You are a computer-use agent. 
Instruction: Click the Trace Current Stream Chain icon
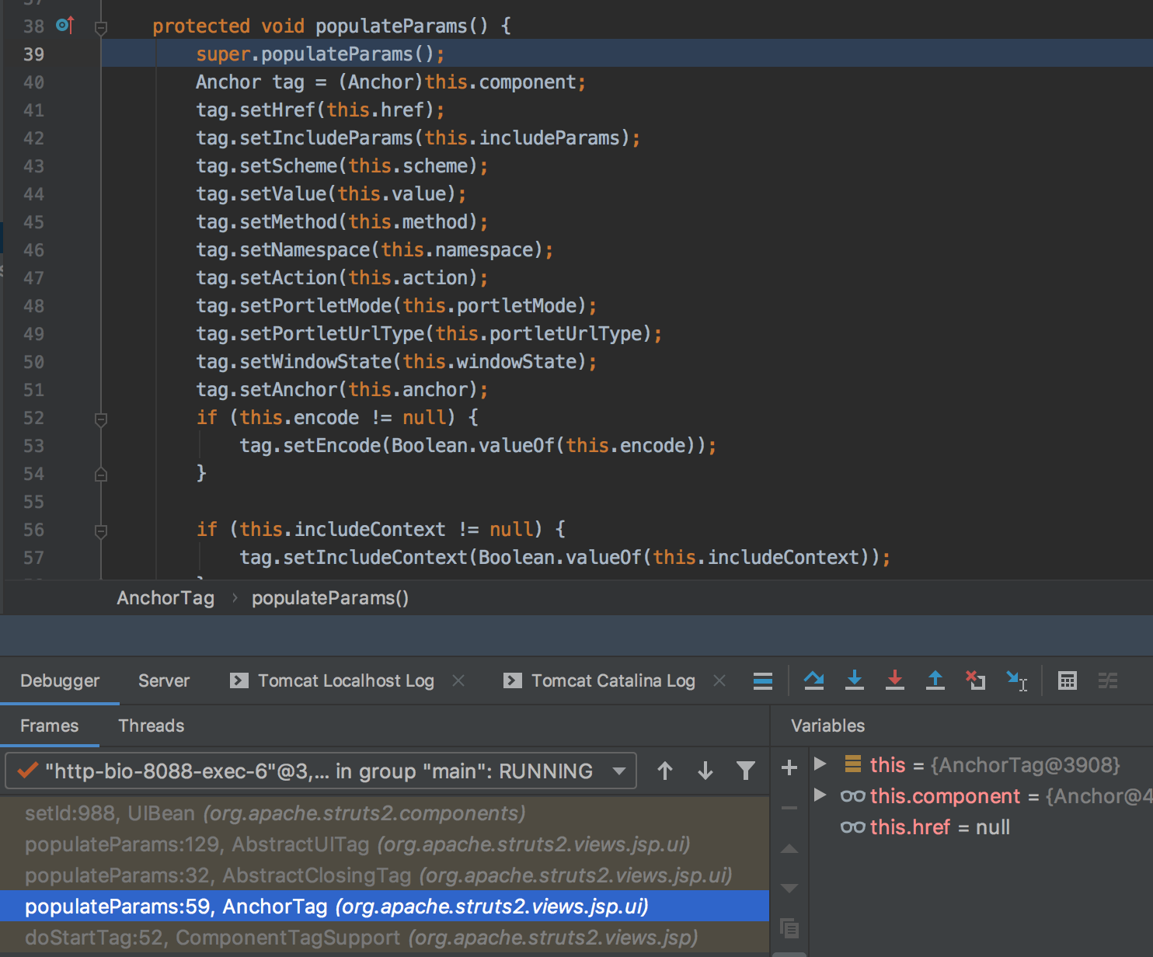point(1108,681)
